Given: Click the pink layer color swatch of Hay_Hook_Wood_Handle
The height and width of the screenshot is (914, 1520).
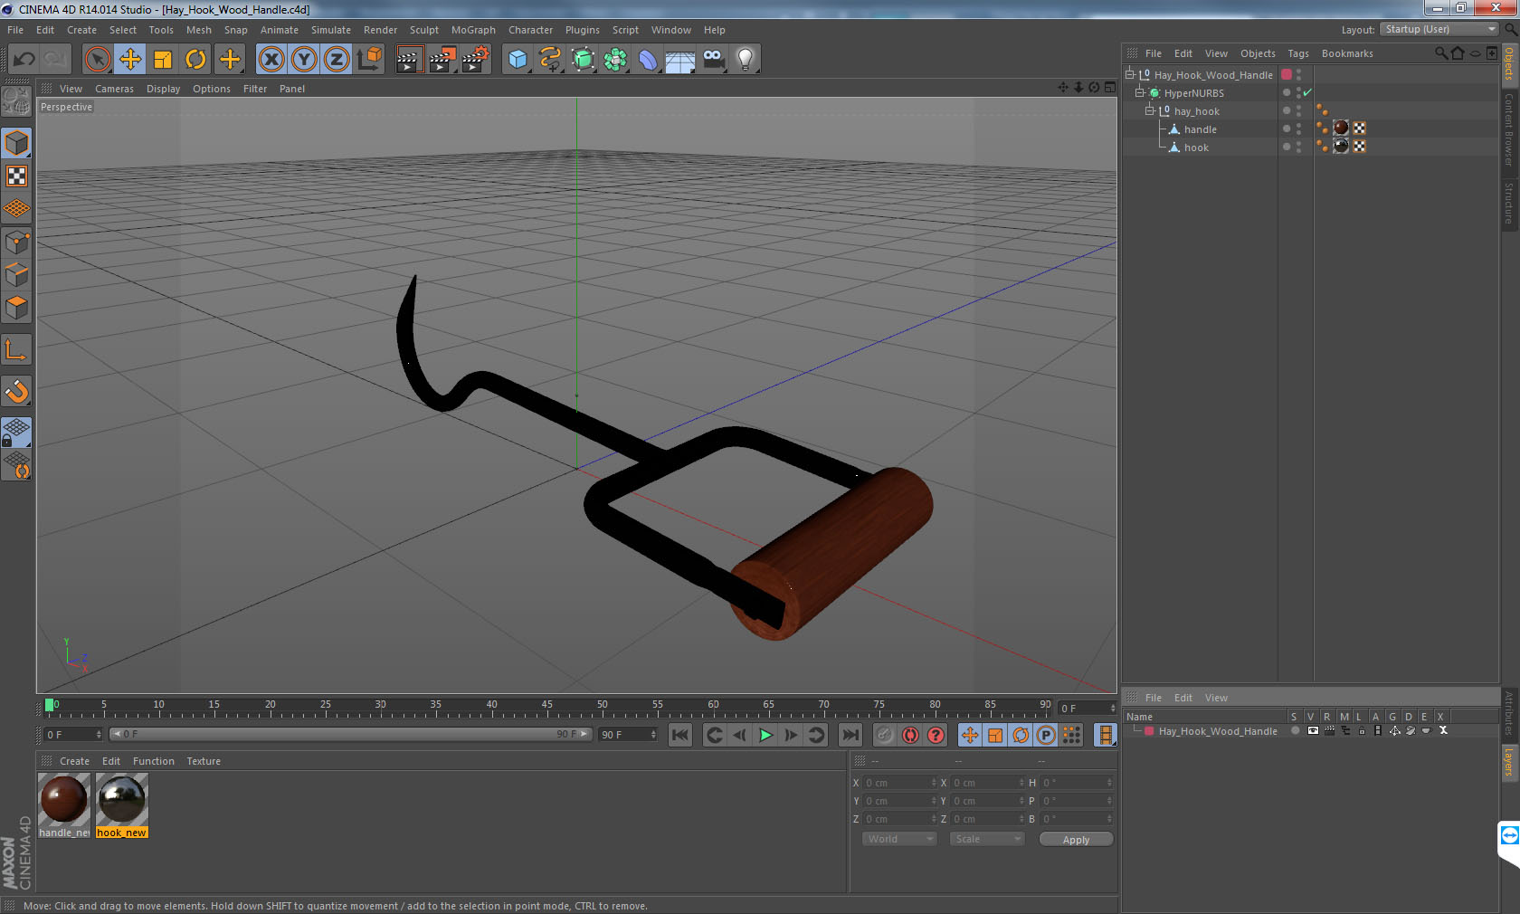Looking at the screenshot, I should tap(1287, 74).
